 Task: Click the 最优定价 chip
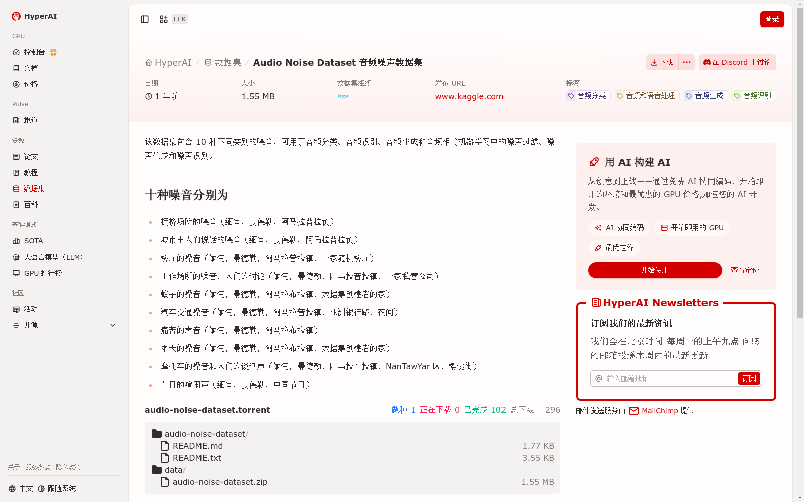pyautogui.click(x=614, y=248)
